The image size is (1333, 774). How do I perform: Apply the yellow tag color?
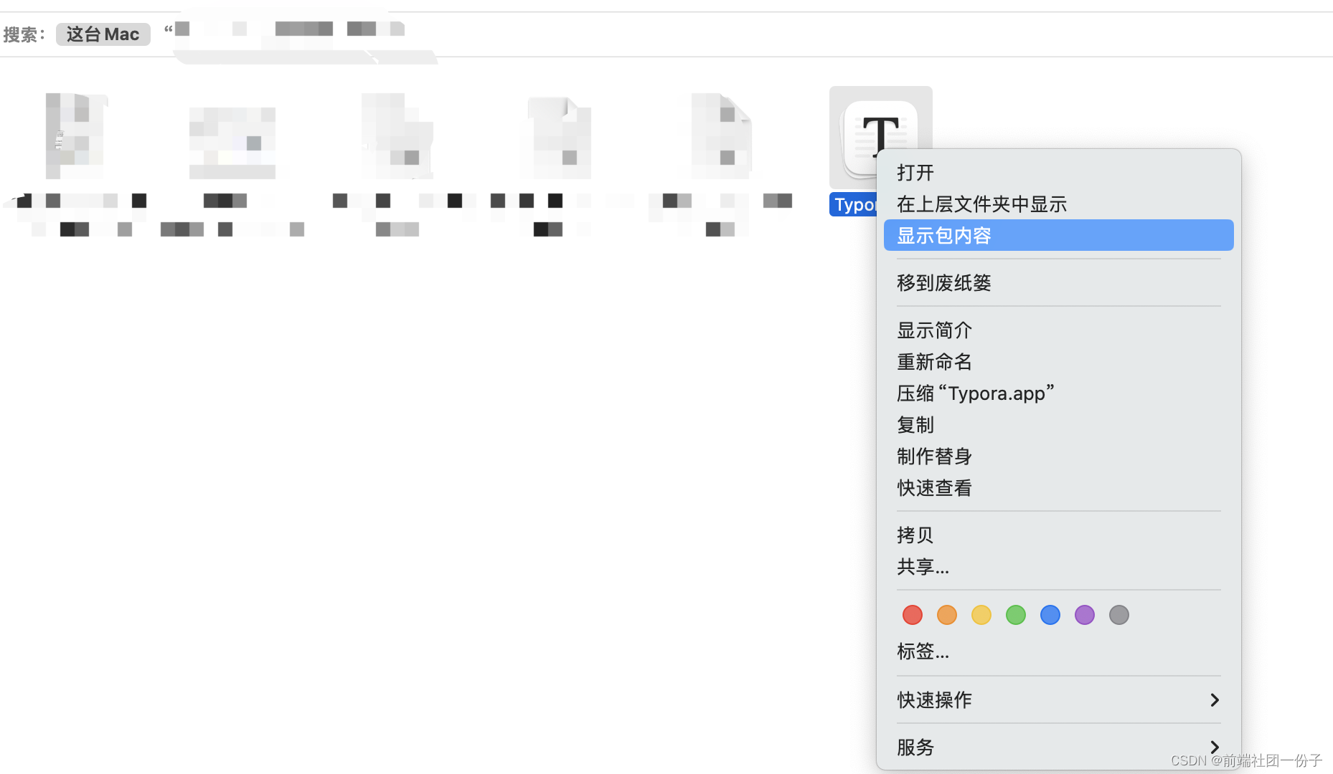point(981,615)
